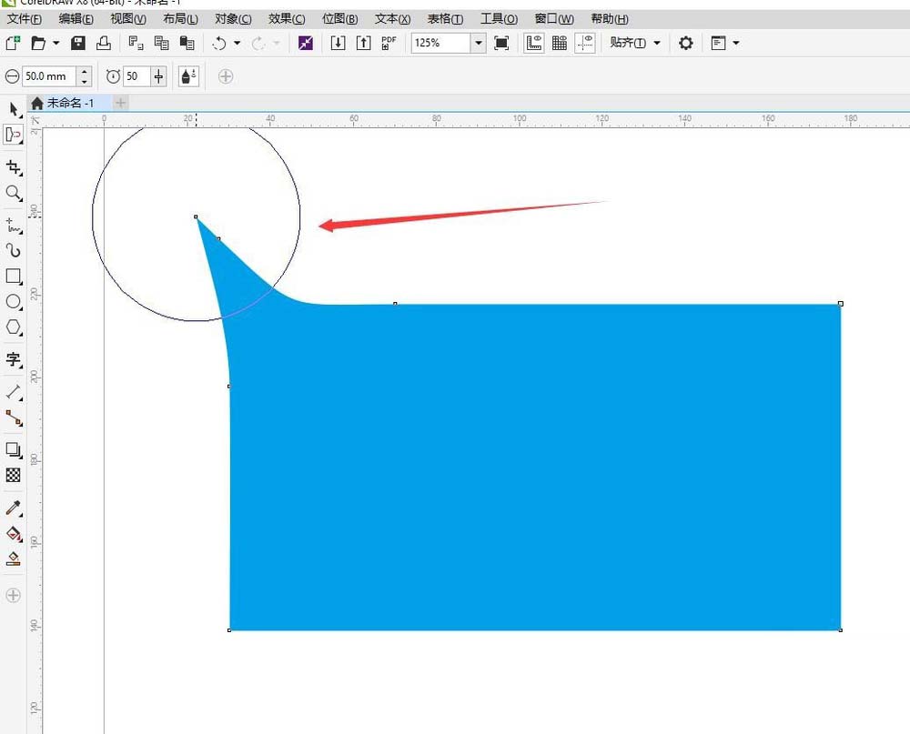Select the Zoom magnifier tool
This screenshot has height=734, width=910.
pyautogui.click(x=14, y=193)
